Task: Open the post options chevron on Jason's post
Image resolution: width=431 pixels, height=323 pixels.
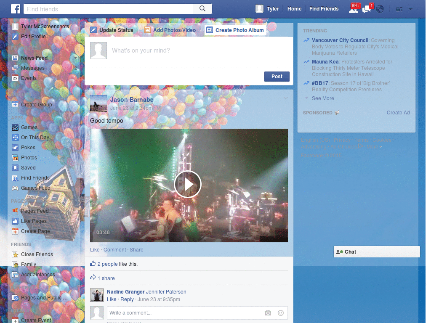Action: click(x=286, y=98)
